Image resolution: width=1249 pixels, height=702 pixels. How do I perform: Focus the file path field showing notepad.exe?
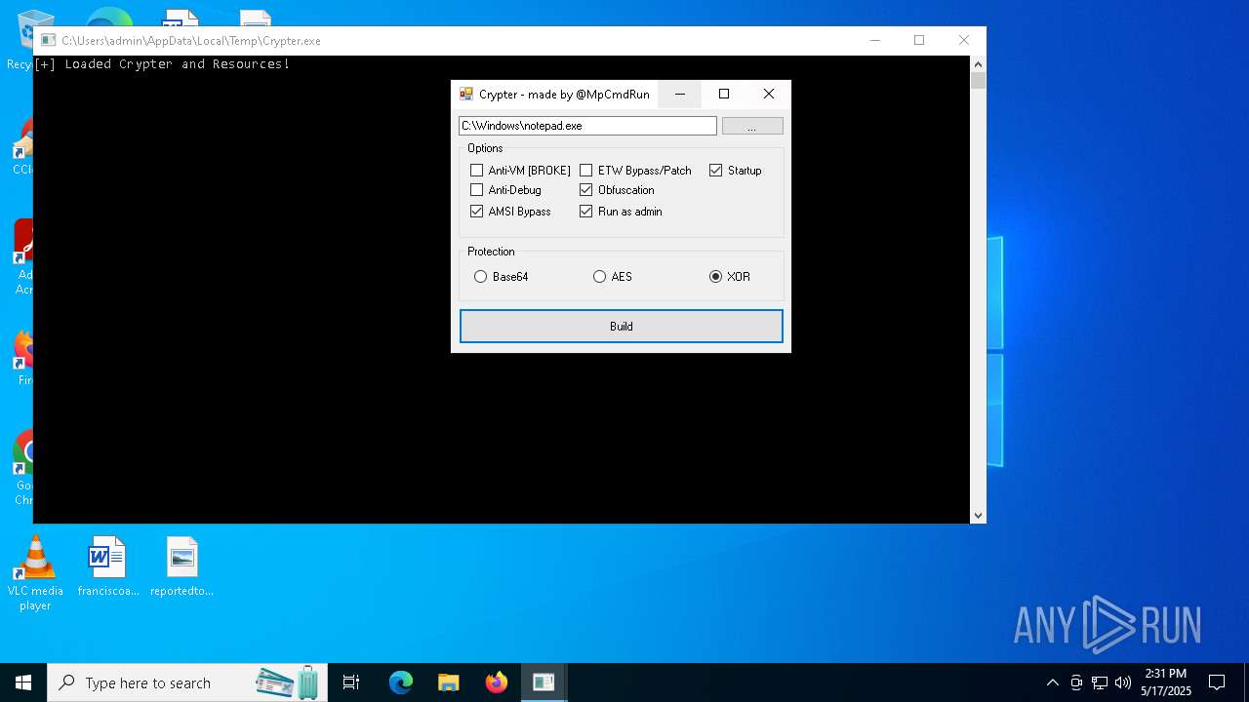coord(587,126)
